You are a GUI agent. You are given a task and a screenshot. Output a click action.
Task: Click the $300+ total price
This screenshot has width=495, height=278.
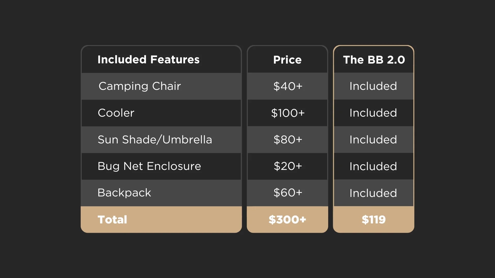coord(287,220)
